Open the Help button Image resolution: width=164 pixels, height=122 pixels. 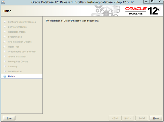point(9,118)
